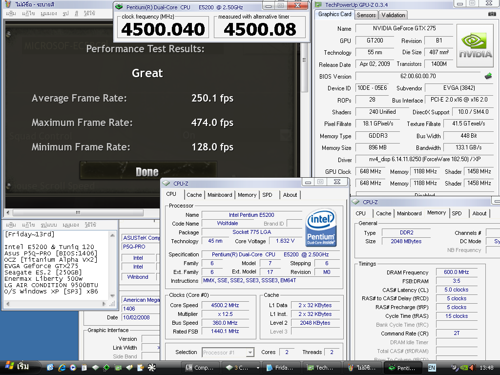
Task: Click the Core Speed 4500.2 MHz value
Action: click(225, 305)
